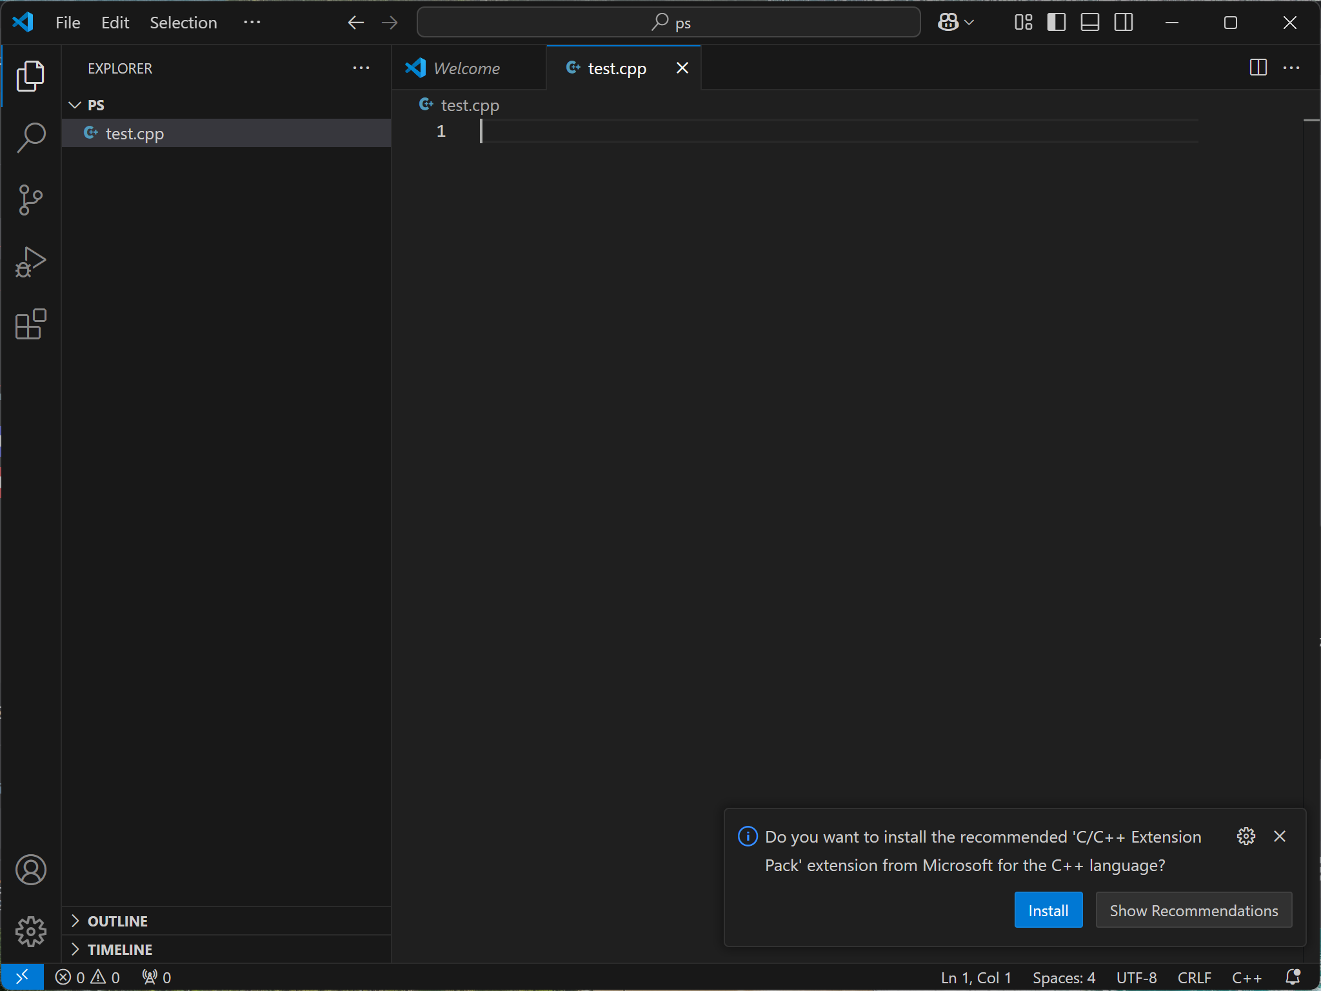Open the Run and Debug view
The image size is (1321, 991).
(30, 262)
